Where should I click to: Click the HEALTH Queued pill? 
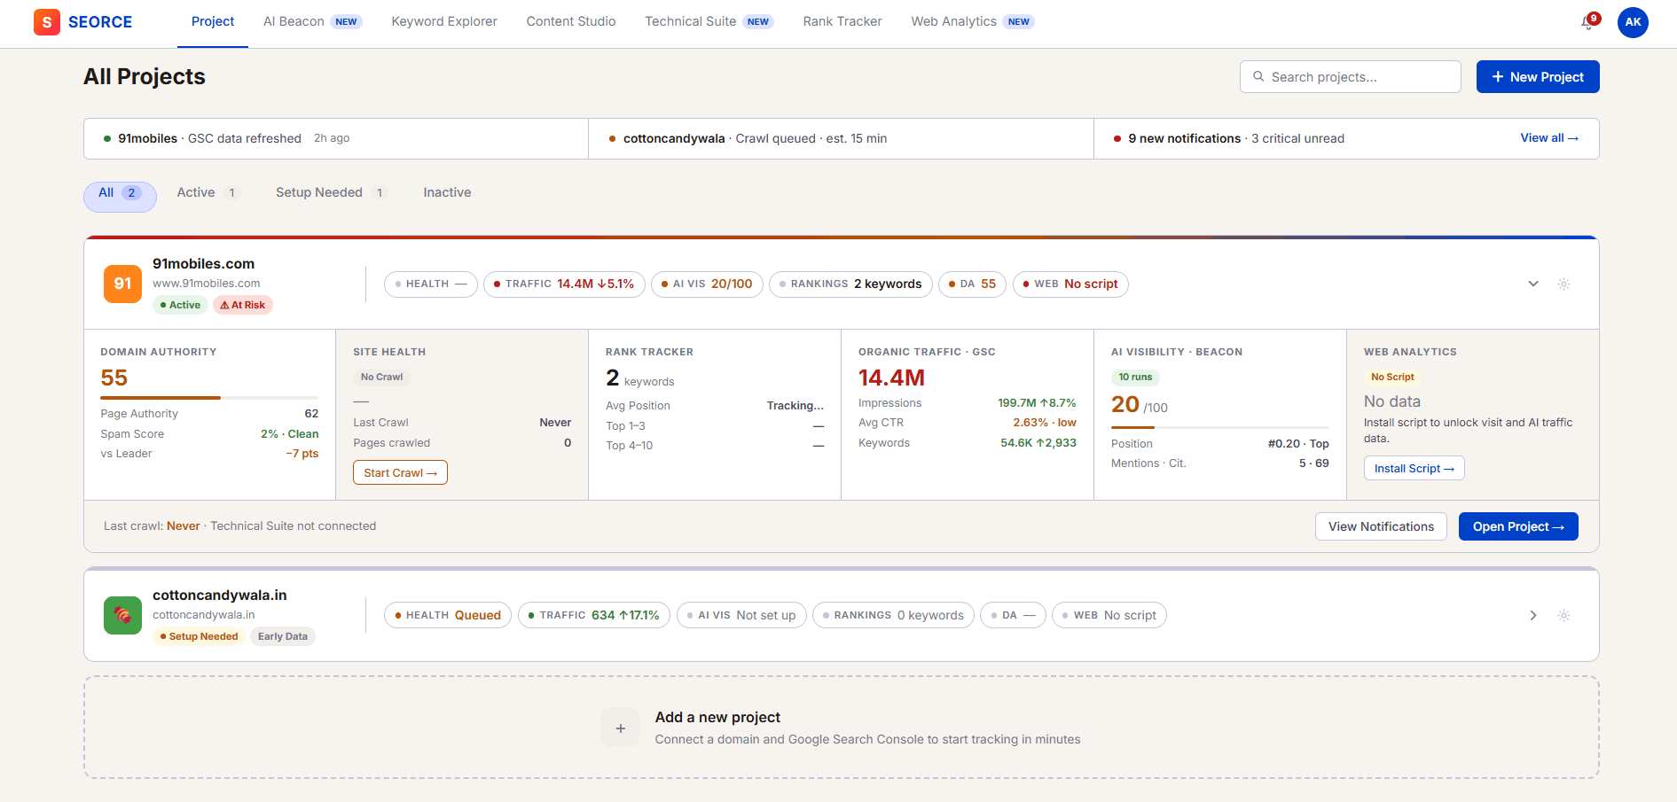(x=447, y=615)
